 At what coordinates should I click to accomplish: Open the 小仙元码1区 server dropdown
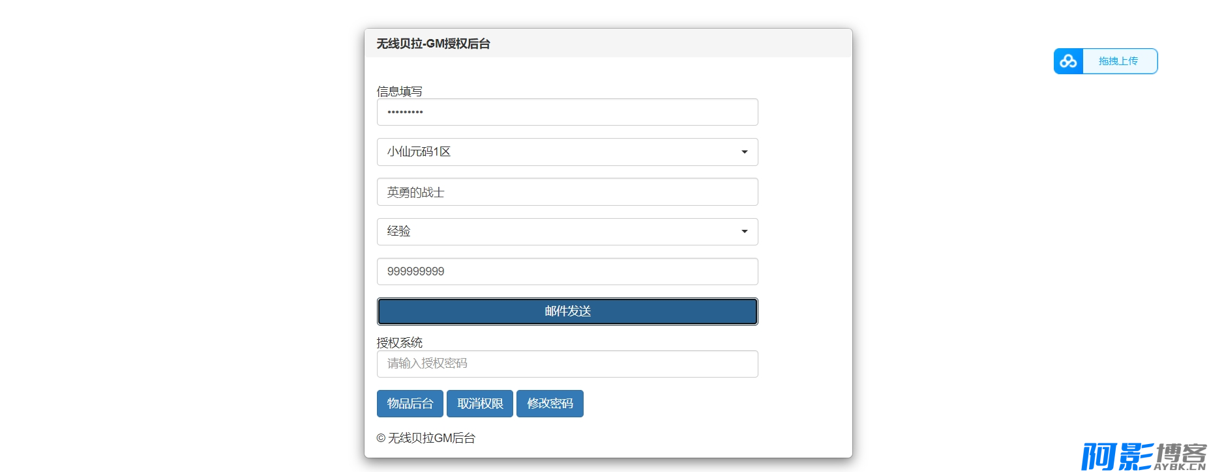567,152
